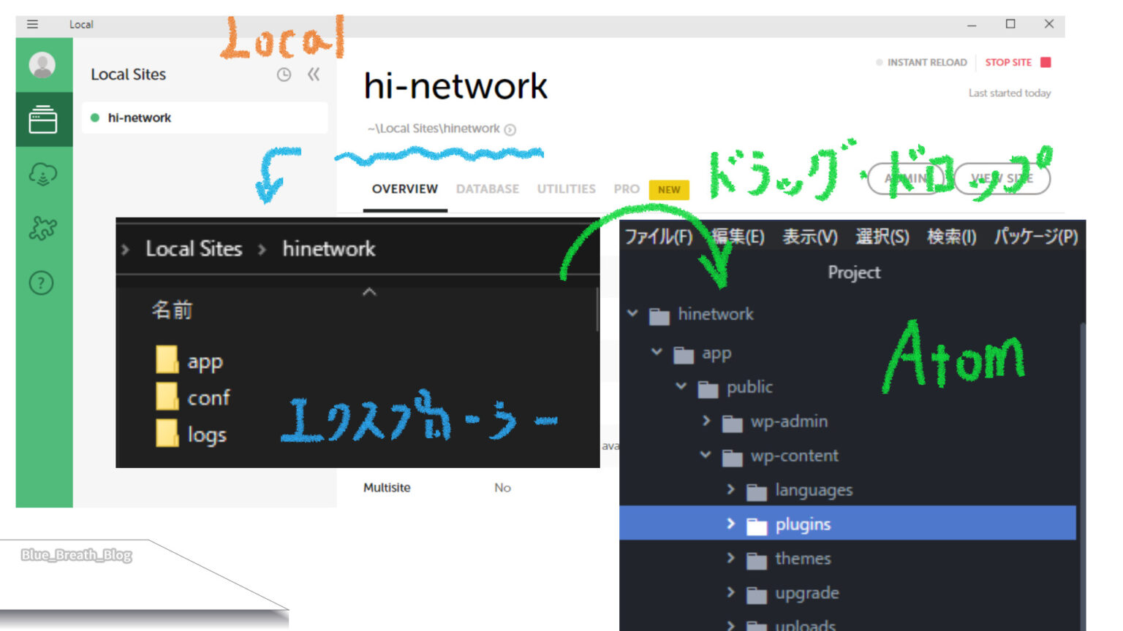
Task: Expand the wp-admin folder in Atom tree
Action: pyautogui.click(x=706, y=421)
